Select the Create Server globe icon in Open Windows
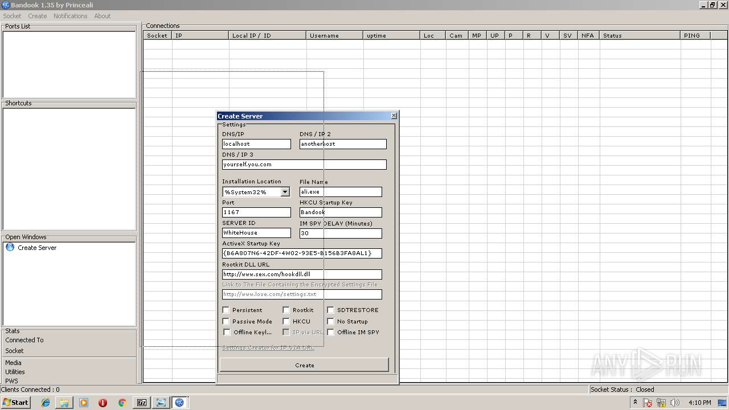Screen dimensions: 729x410 click(x=10, y=247)
